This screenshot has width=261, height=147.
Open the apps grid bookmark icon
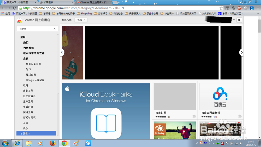click(x=3, y=13)
